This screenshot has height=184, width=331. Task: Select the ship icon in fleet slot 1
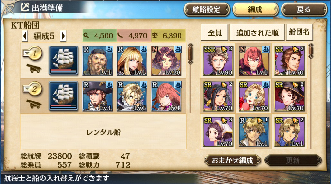(x=63, y=61)
